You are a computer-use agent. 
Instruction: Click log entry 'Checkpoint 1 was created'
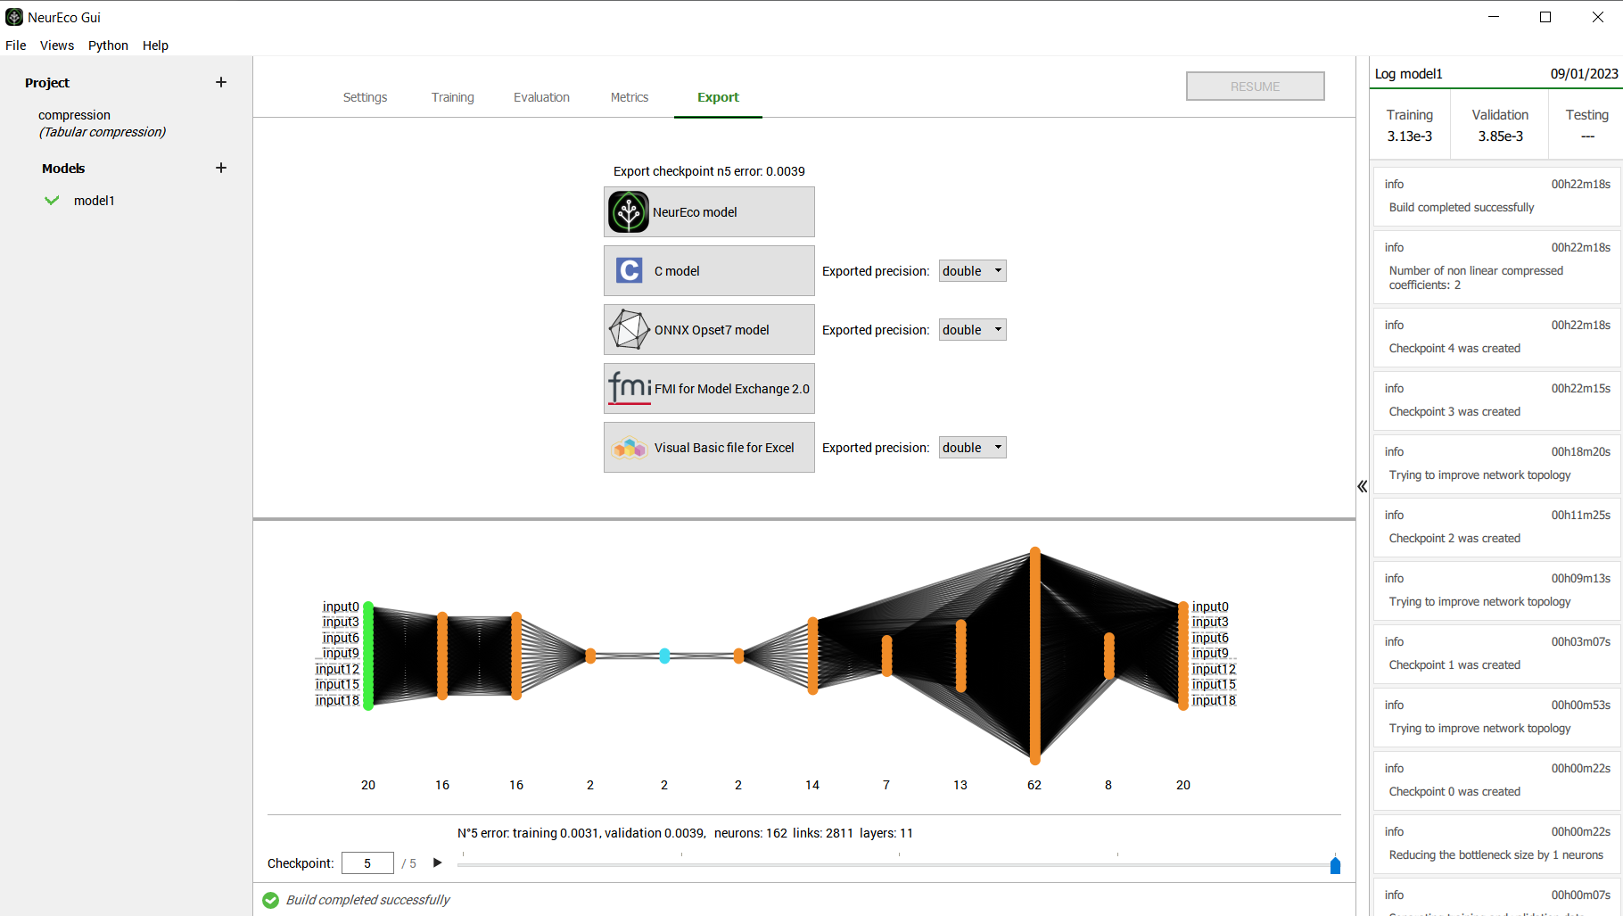click(1496, 654)
